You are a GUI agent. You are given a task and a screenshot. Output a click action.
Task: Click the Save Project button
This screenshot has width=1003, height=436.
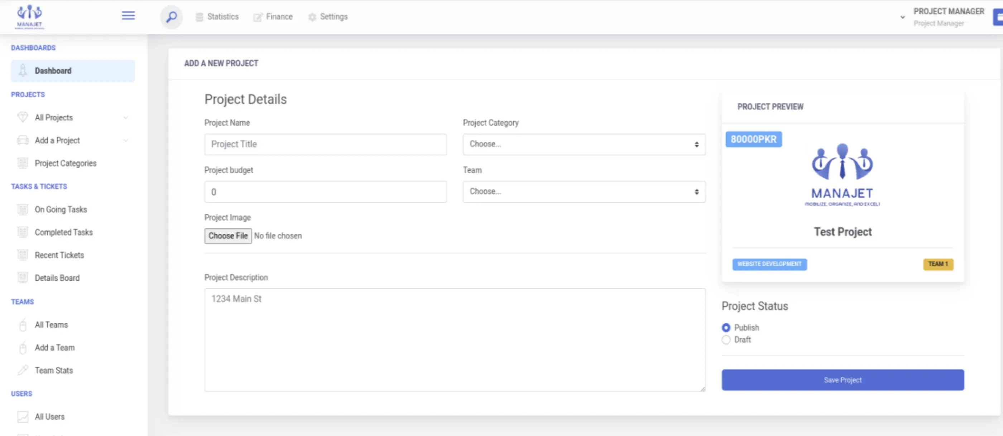pos(843,379)
